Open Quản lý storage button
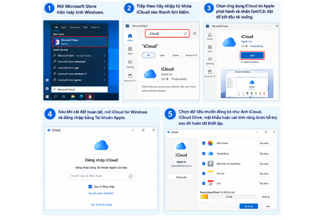Screen dimensions: 331x220 (x=266, y=197)
